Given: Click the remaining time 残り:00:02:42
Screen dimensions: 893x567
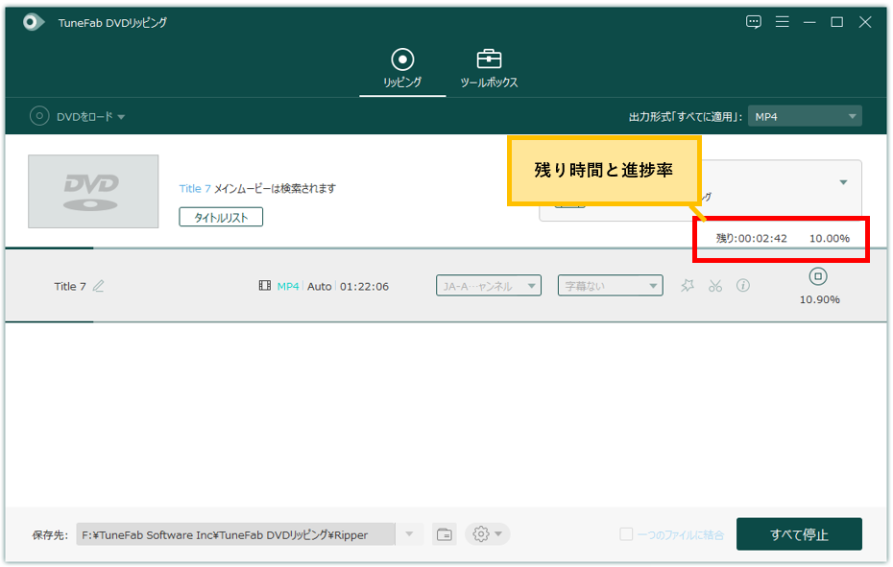Looking at the screenshot, I should coord(751,238).
